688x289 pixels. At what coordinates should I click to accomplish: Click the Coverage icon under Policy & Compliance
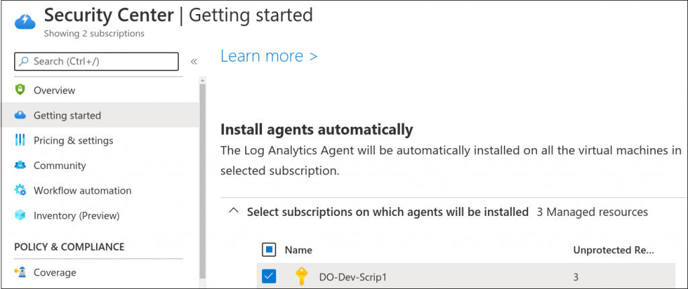20,272
